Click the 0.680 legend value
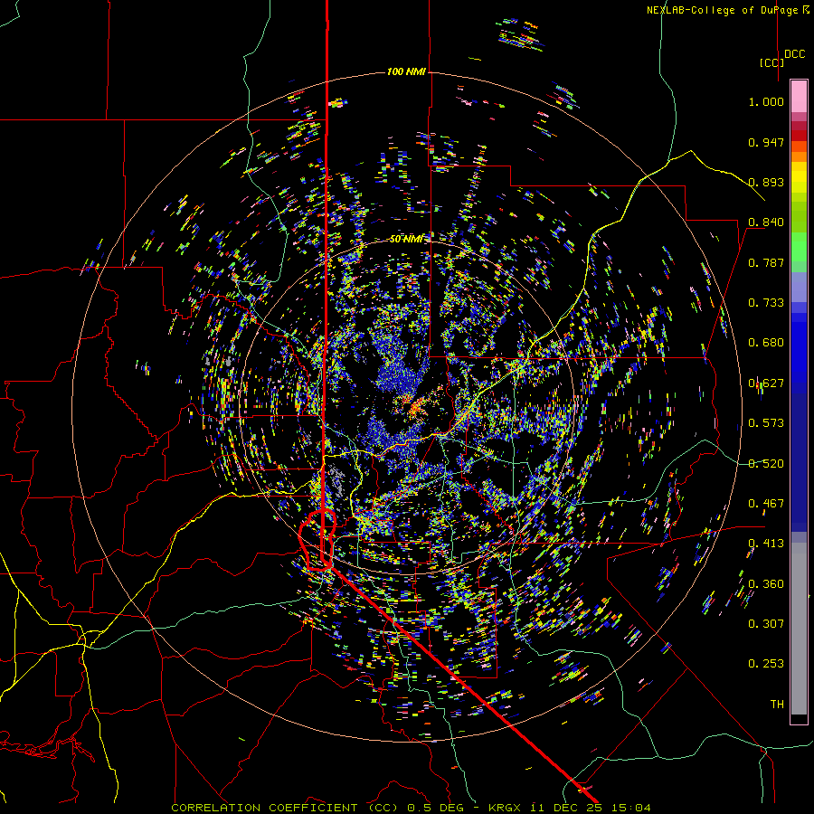 (x=766, y=343)
